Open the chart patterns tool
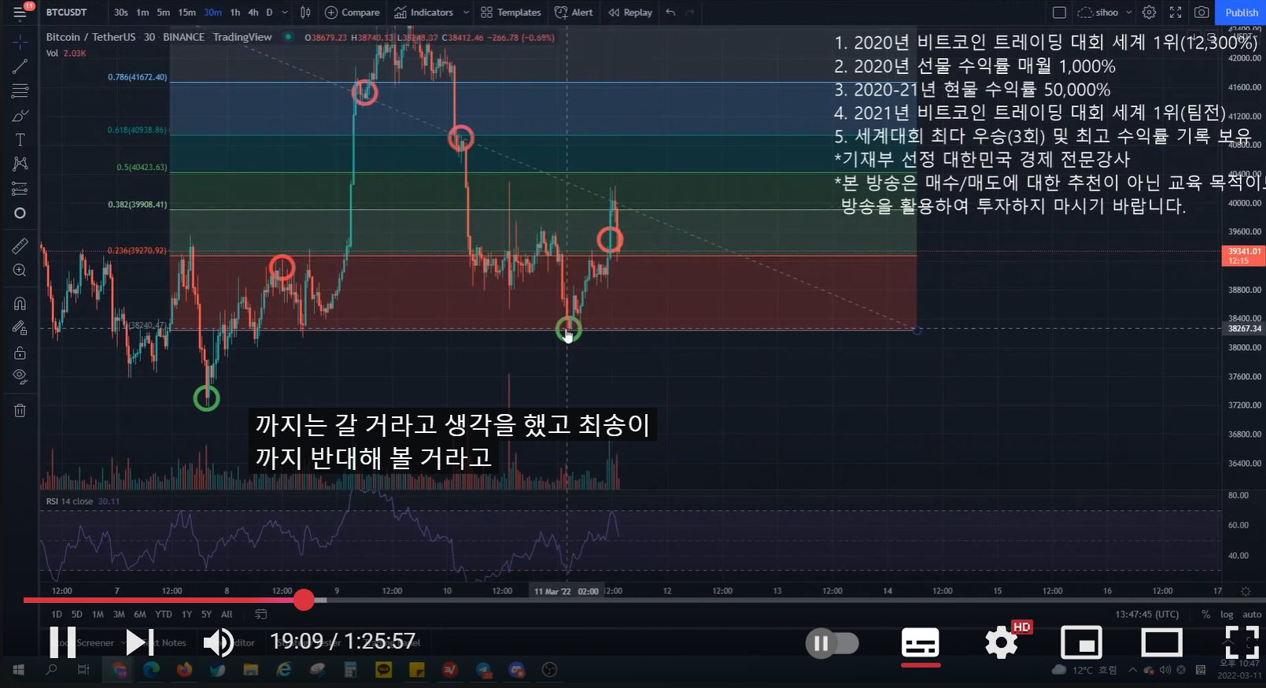1266x688 pixels. pos(20,164)
